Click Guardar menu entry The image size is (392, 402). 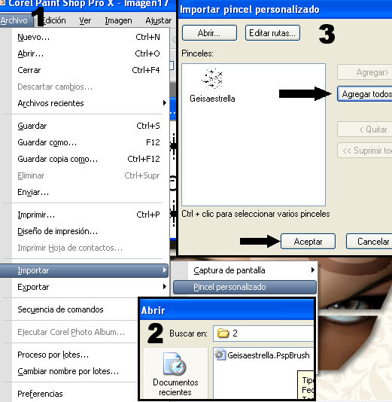[x=89, y=126]
